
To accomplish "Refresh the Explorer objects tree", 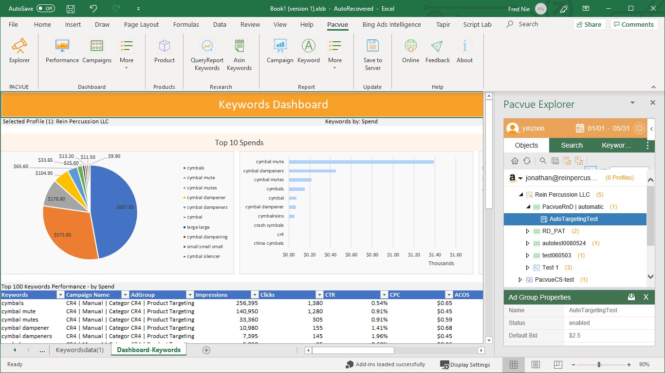I will pos(527,161).
